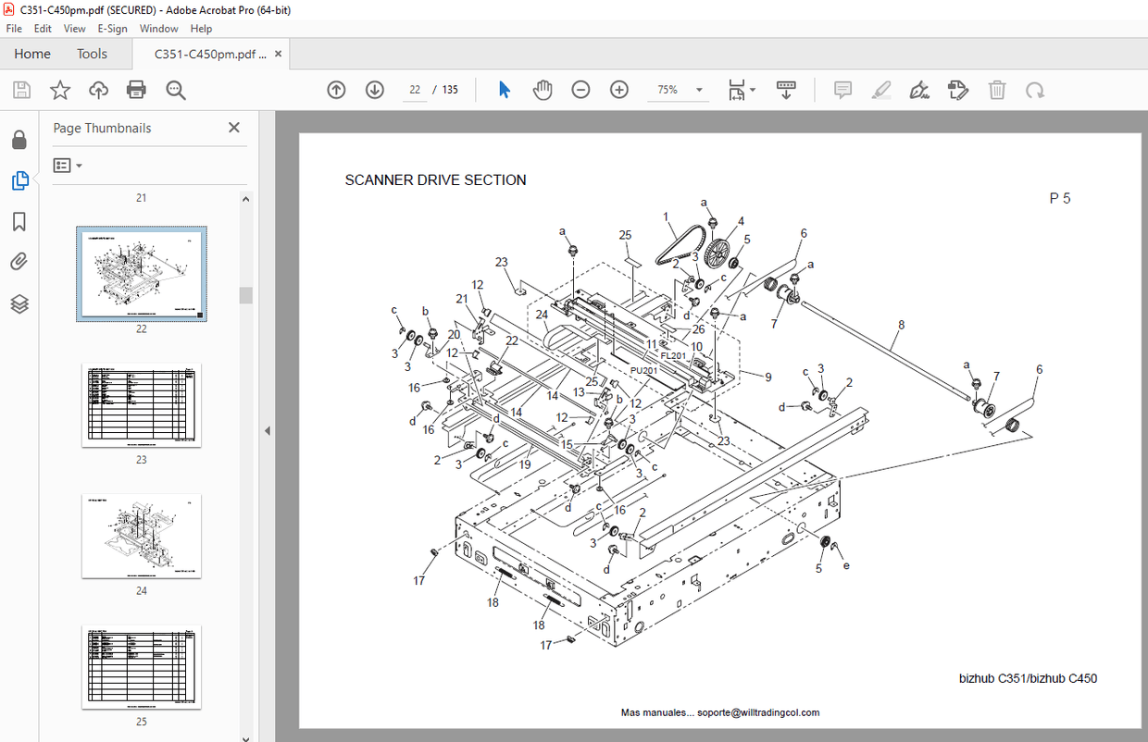
Task: Click the thumbnail scrollbar up arrow
Action: pos(245,198)
